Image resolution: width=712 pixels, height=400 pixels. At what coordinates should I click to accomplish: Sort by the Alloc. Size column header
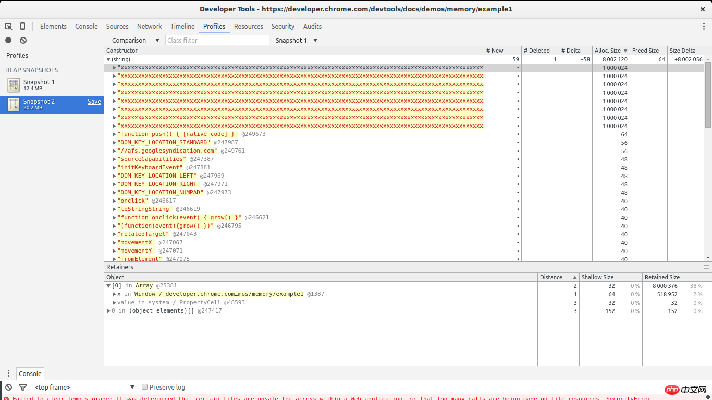click(x=611, y=51)
